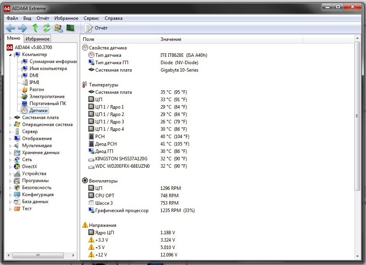Click the Портативный ПК laptop icon
Viewport: 366px width, 265px height.
(25, 104)
